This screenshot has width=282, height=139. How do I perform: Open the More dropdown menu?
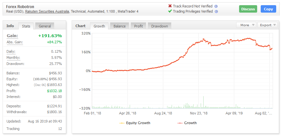point(246,25)
